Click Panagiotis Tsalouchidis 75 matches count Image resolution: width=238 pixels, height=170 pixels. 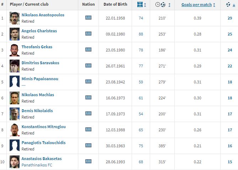tap(141, 146)
